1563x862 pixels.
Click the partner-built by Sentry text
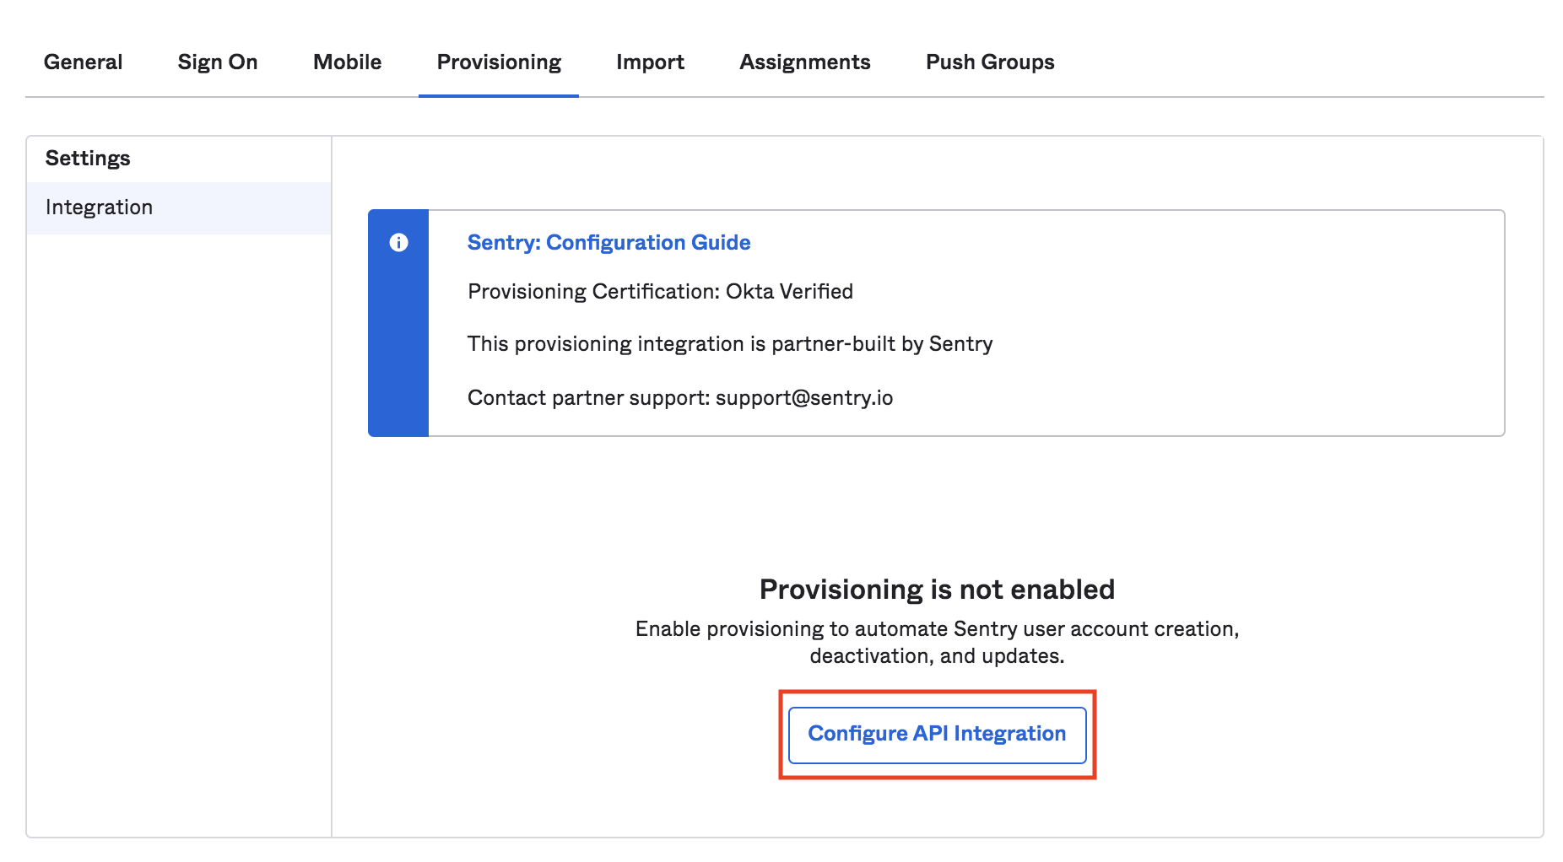(730, 343)
